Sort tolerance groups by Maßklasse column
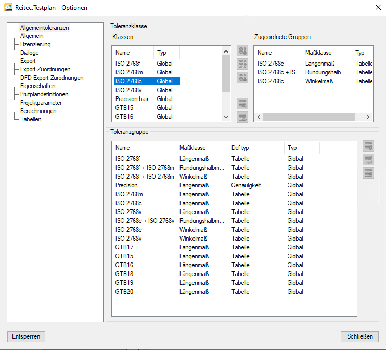 pyautogui.click(x=201, y=148)
